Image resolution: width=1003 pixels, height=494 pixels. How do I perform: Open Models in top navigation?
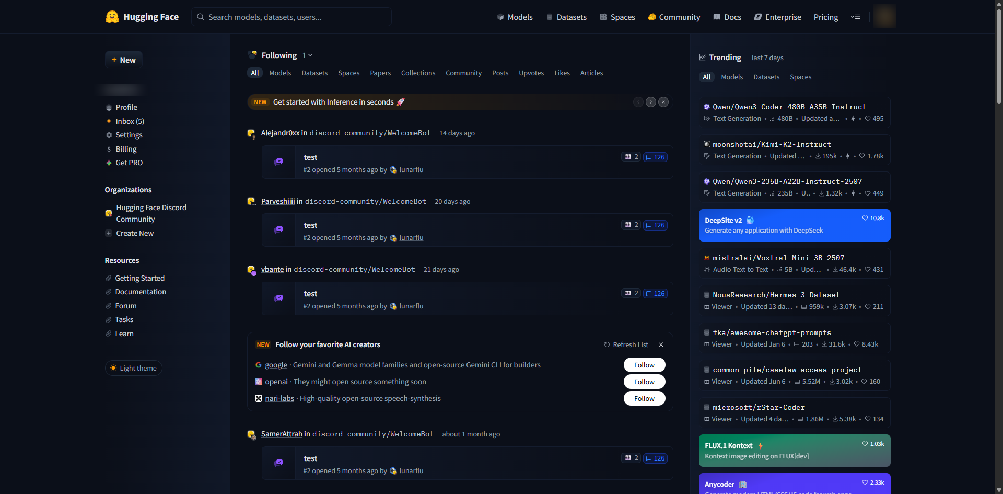pyautogui.click(x=515, y=17)
